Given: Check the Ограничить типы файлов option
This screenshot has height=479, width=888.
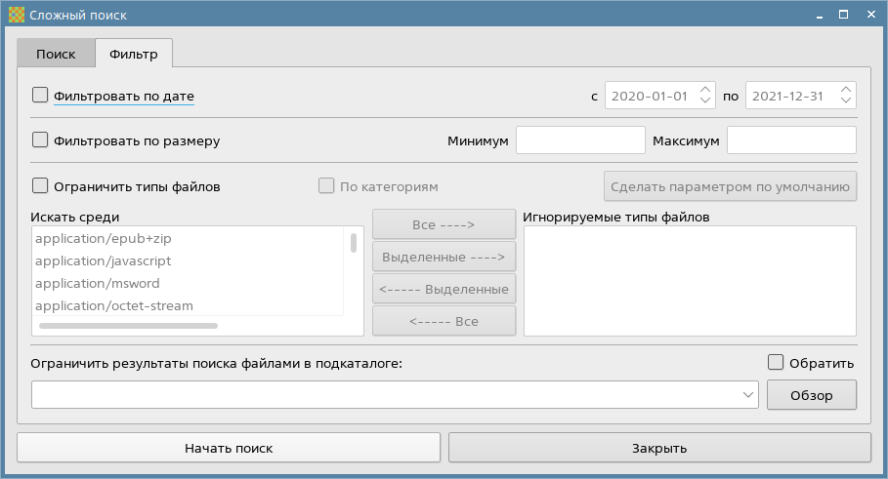Looking at the screenshot, I should click(41, 185).
